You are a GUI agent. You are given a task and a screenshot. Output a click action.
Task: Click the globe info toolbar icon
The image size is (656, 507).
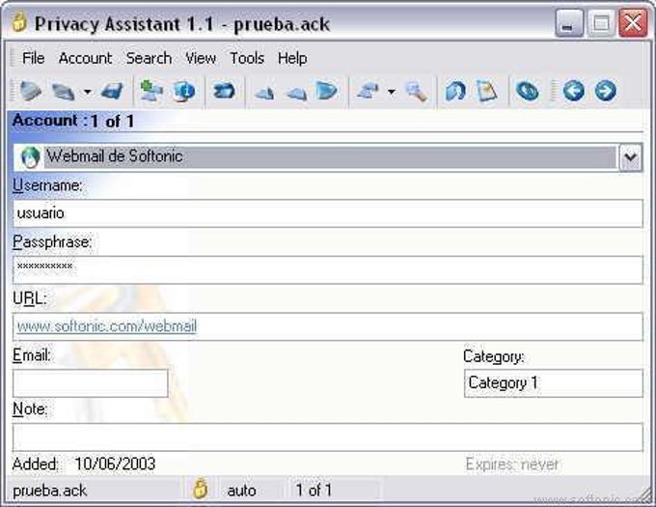[x=183, y=91]
